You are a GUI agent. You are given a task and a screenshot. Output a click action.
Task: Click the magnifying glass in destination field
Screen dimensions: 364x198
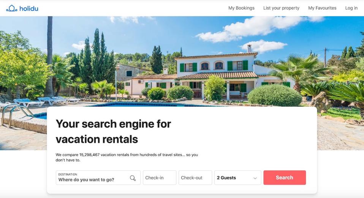(x=133, y=178)
